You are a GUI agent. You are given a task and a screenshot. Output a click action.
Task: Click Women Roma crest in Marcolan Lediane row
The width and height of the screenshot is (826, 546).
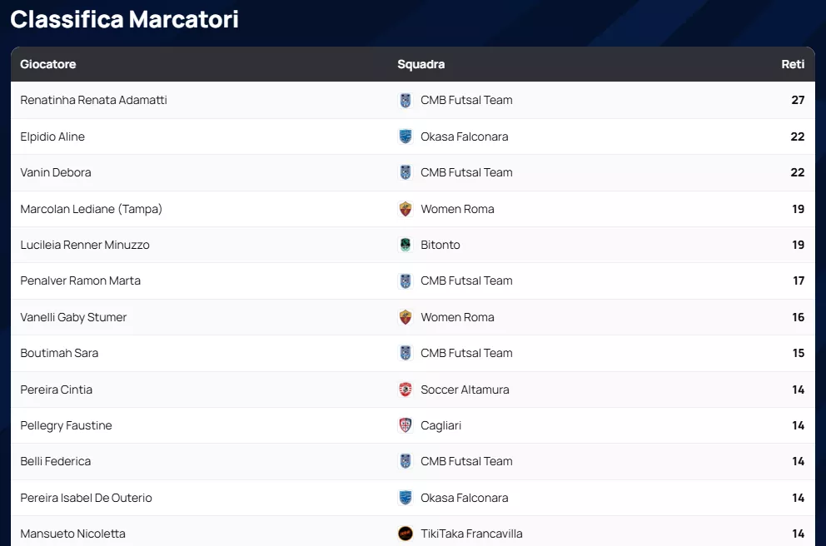(x=406, y=209)
